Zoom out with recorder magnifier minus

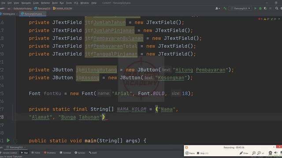(x=259, y=153)
